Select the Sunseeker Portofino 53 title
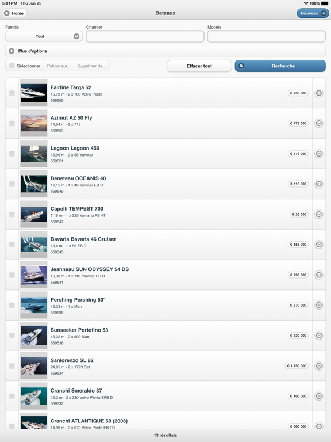Image resolution: width=331 pixels, height=442 pixels. click(79, 330)
